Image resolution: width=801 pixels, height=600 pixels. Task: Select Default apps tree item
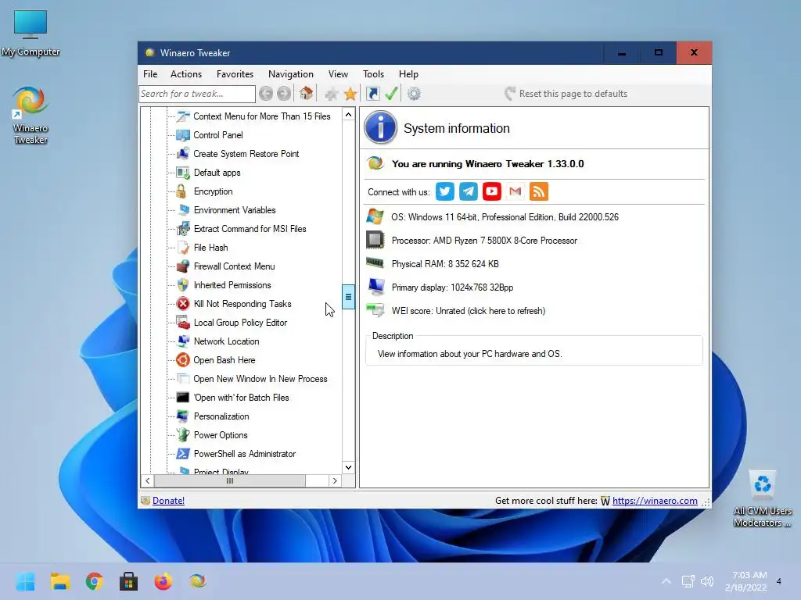click(217, 173)
